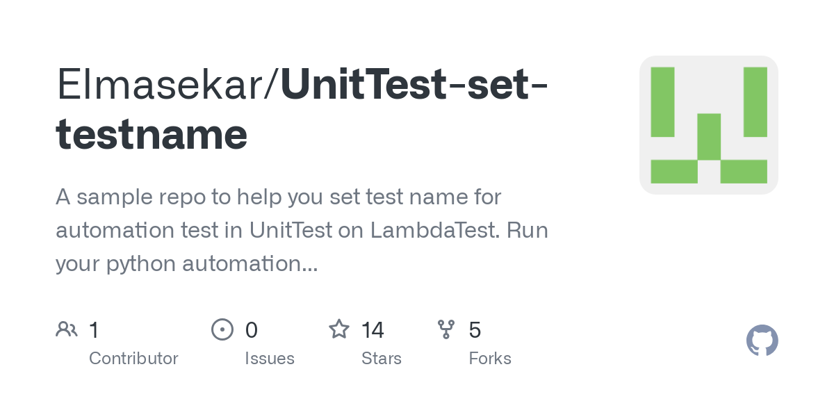Click the GitHub octocat logo
This screenshot has width=834, height=417.
point(762,341)
